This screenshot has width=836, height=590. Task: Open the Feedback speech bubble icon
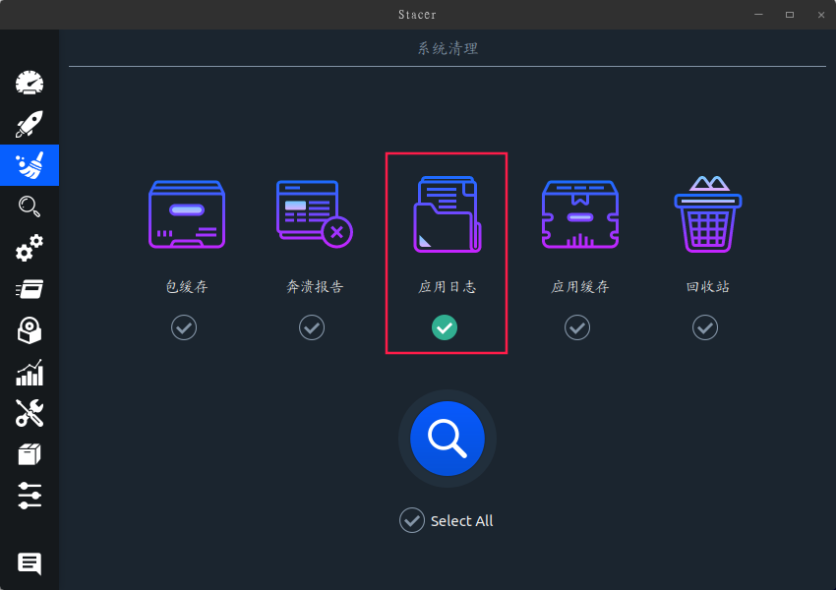click(x=30, y=563)
